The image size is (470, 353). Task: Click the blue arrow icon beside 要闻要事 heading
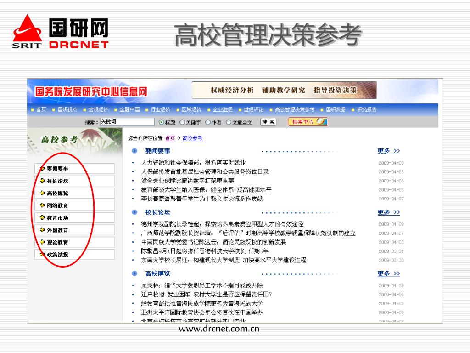click(x=134, y=151)
